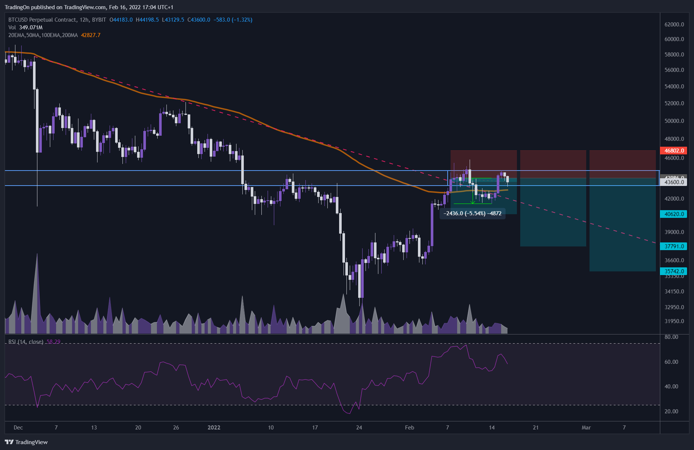Select the 20EMA,50MA,100EMA,200MA indicator label
The height and width of the screenshot is (450, 694).
coord(43,35)
